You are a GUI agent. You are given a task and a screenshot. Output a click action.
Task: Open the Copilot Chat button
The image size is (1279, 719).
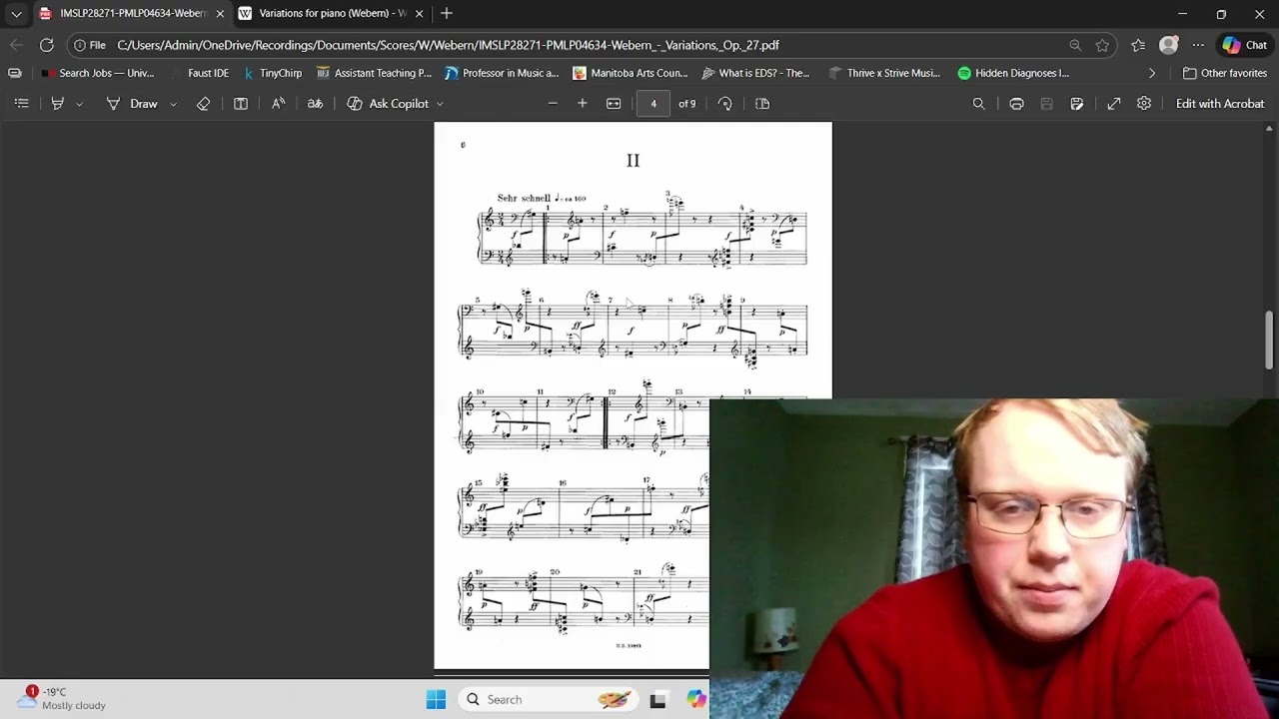click(x=1244, y=45)
